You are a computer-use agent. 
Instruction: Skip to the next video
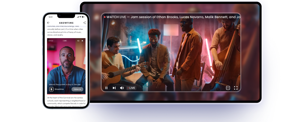coord(114,88)
